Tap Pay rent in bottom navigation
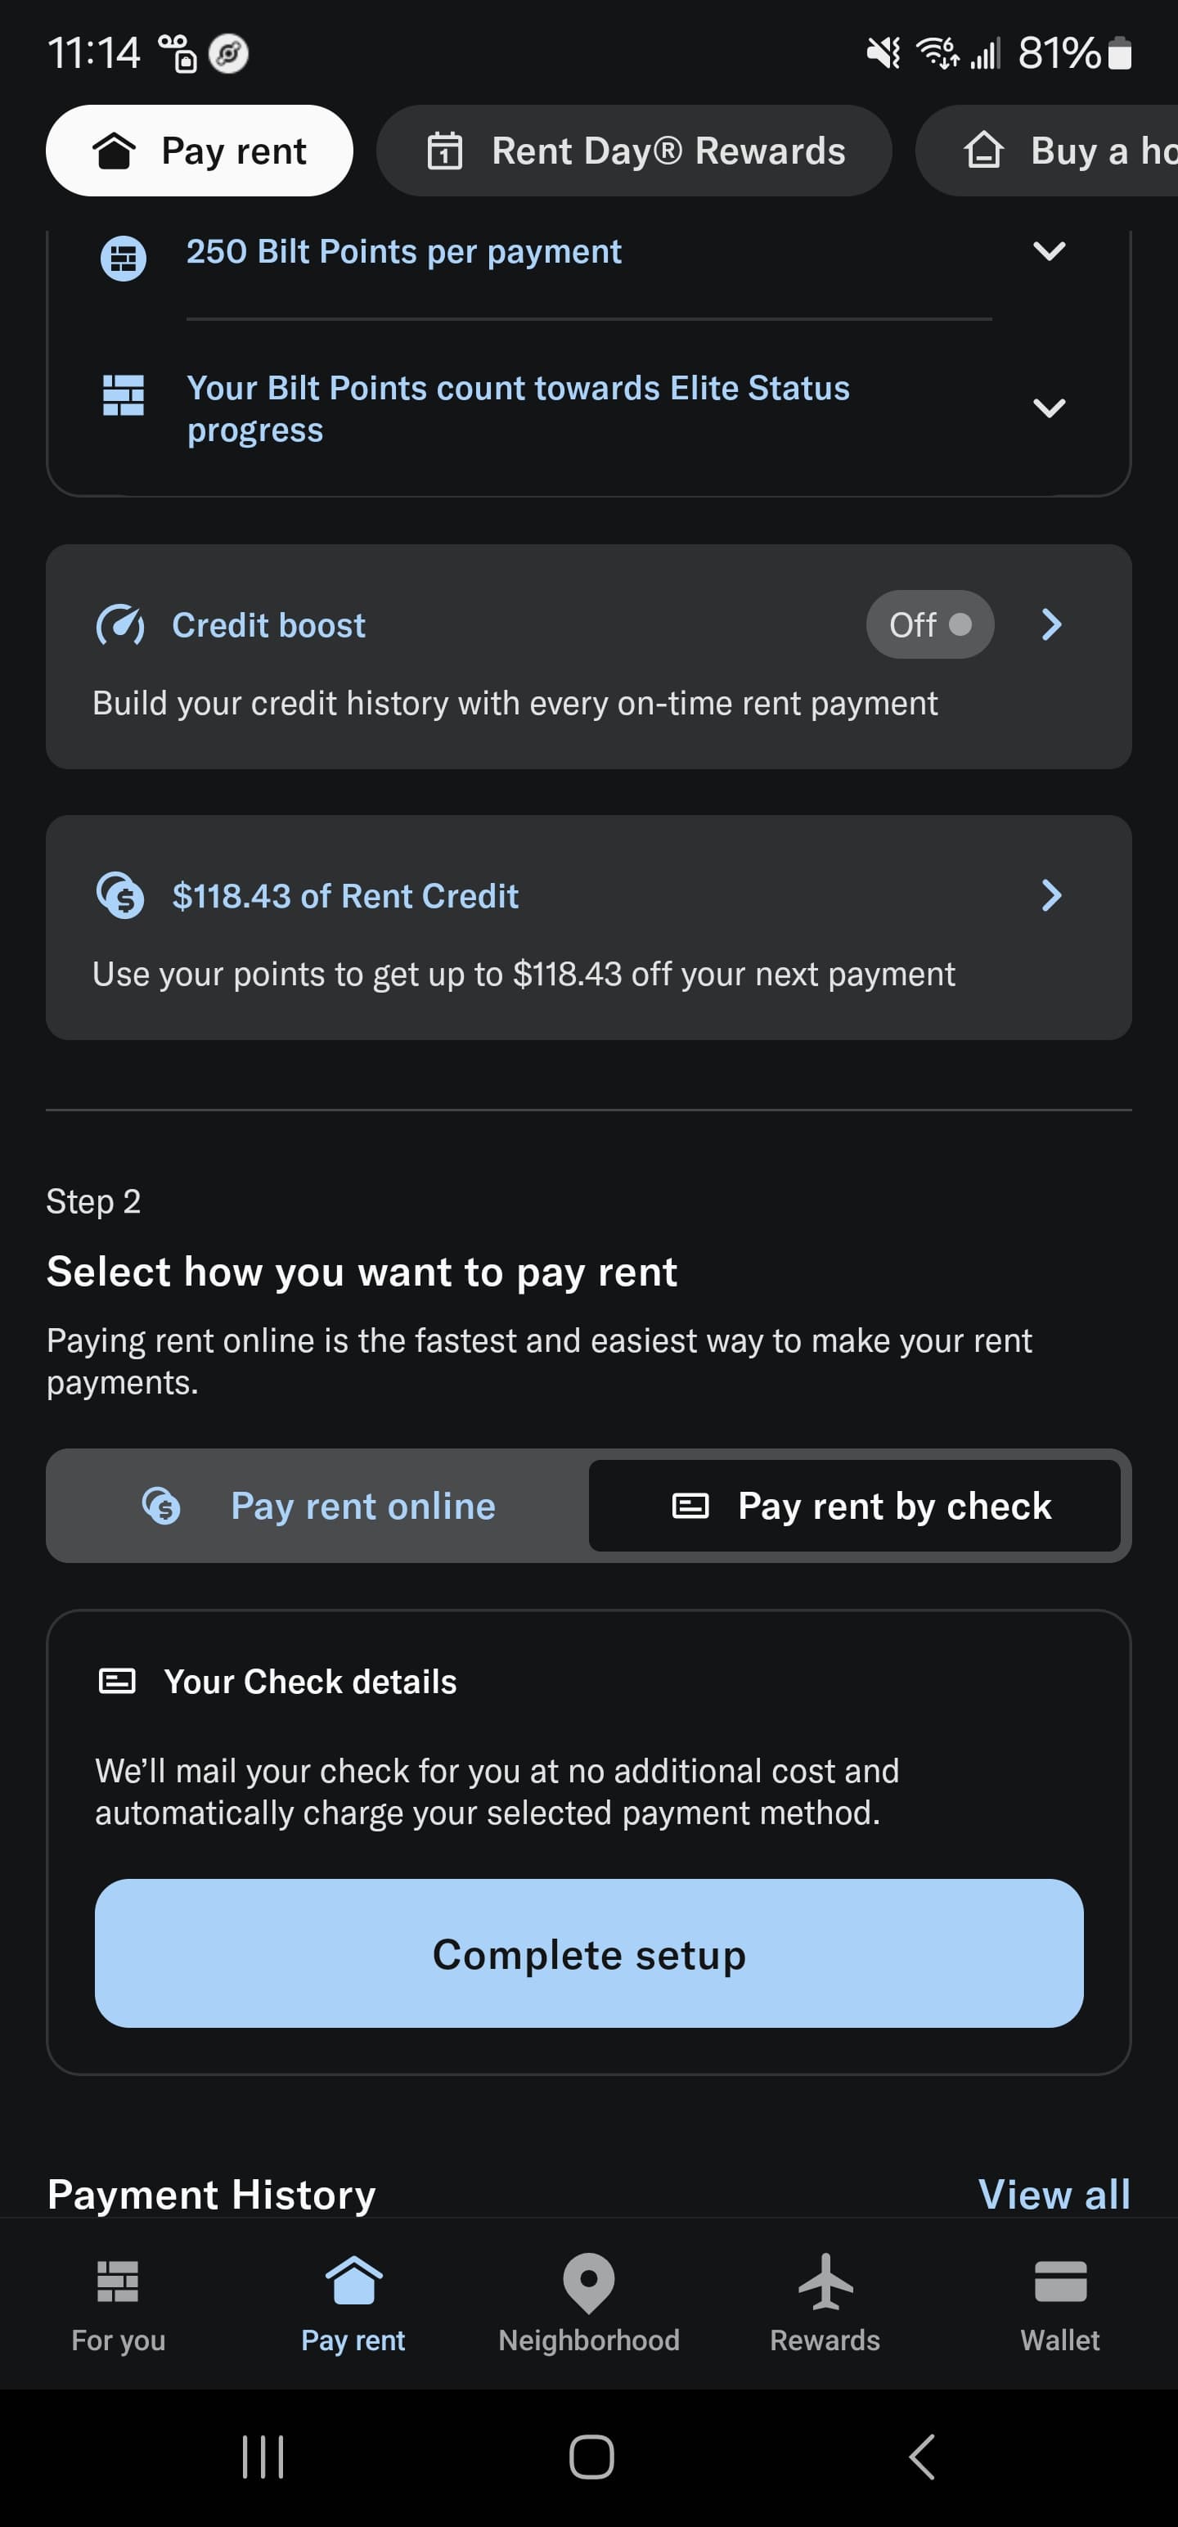This screenshot has width=1178, height=2527. click(353, 2300)
